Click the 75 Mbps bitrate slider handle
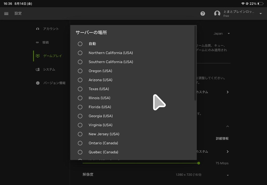 [x=199, y=163]
